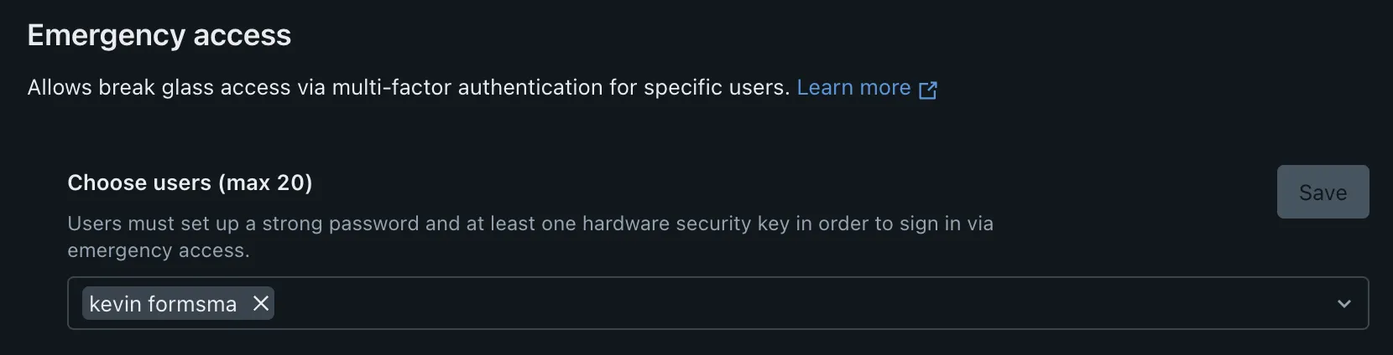Viewport: 1393px width, 355px height.
Task: Click the Emergency access heading
Action: (x=159, y=35)
